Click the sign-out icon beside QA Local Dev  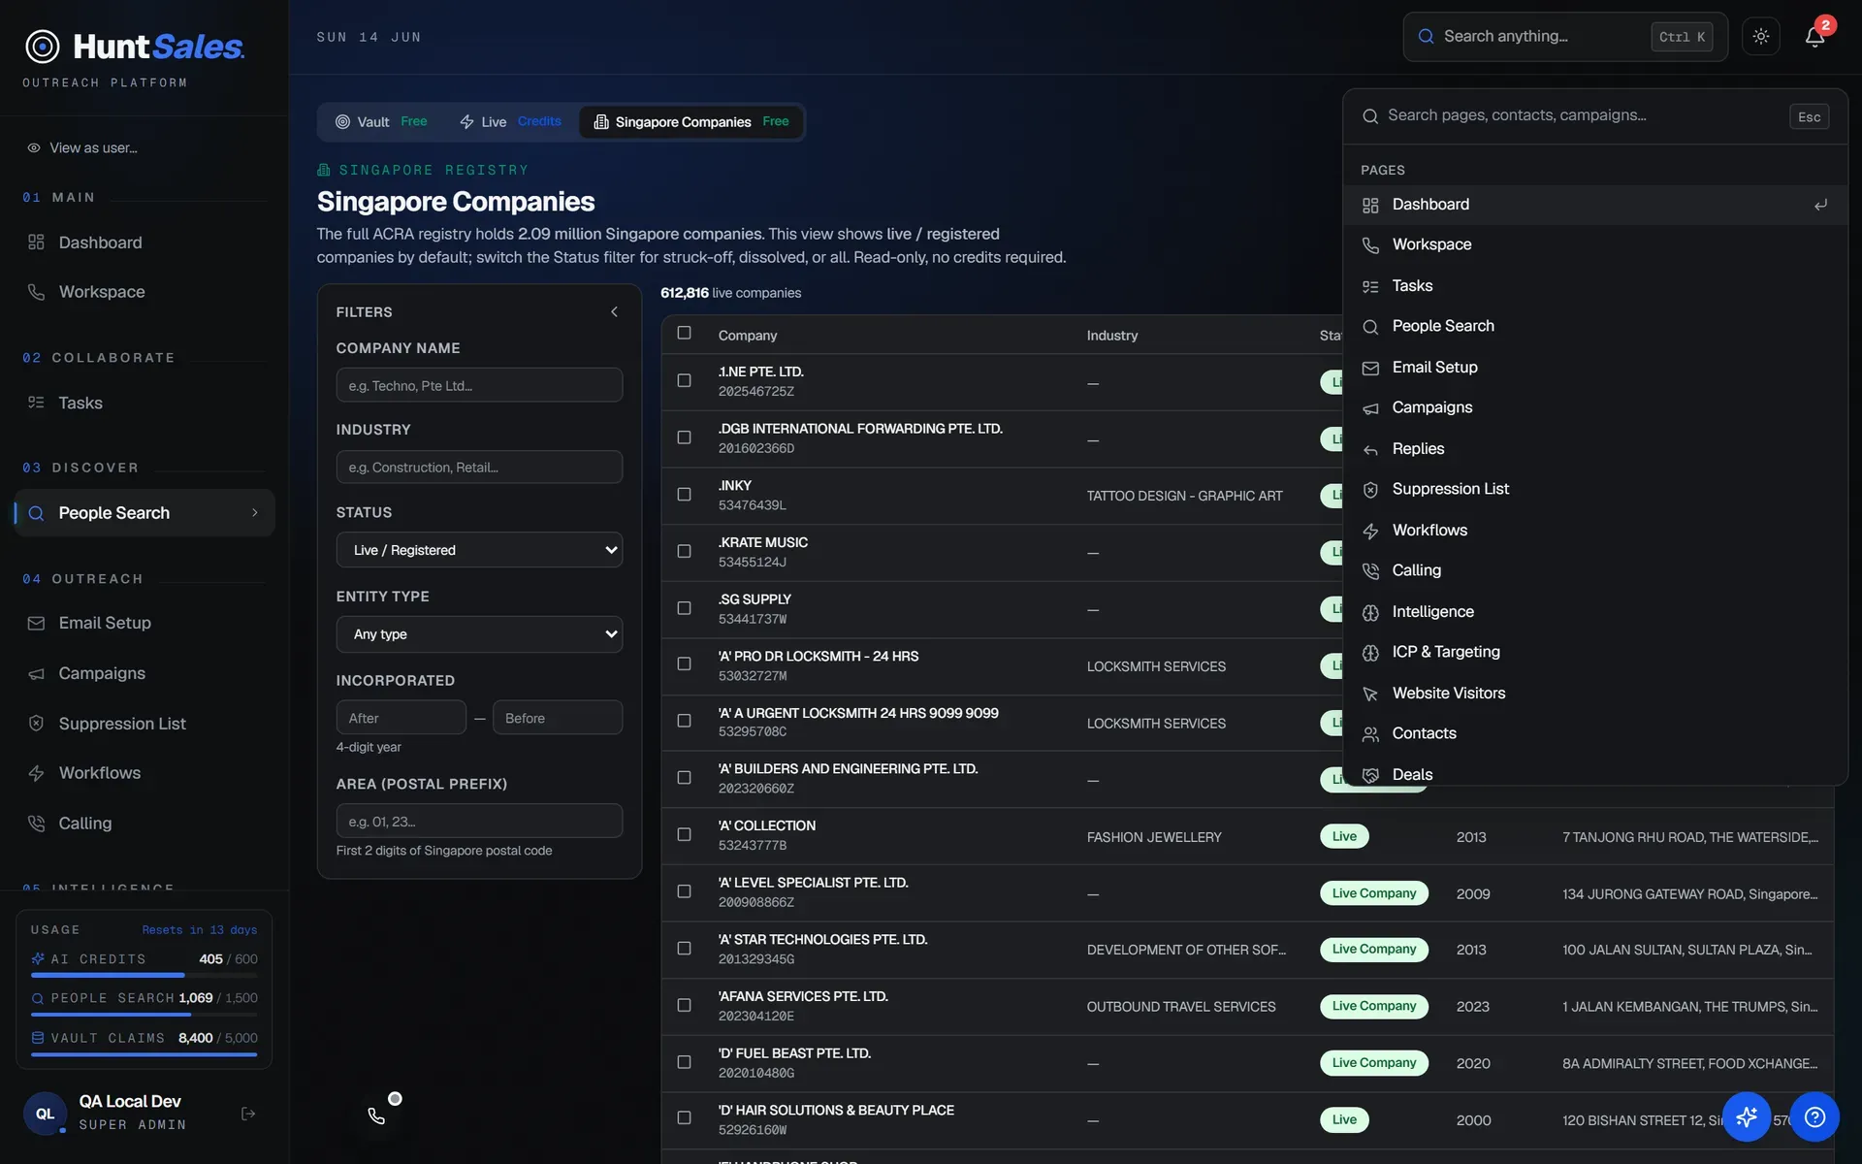248,1114
